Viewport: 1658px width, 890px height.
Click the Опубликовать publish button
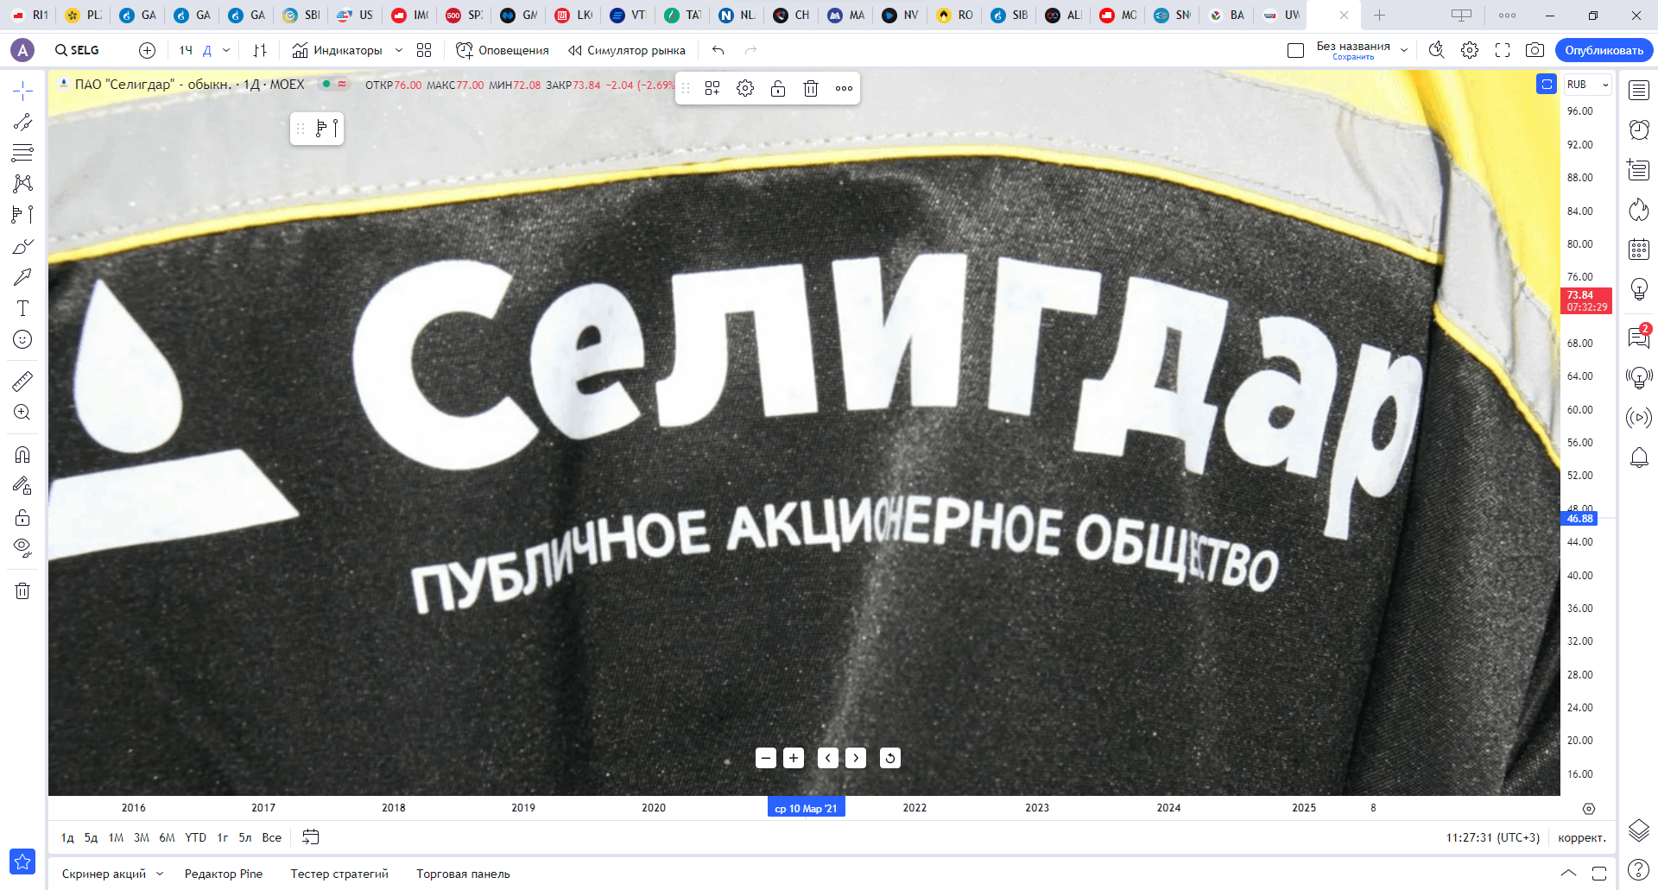click(x=1604, y=50)
